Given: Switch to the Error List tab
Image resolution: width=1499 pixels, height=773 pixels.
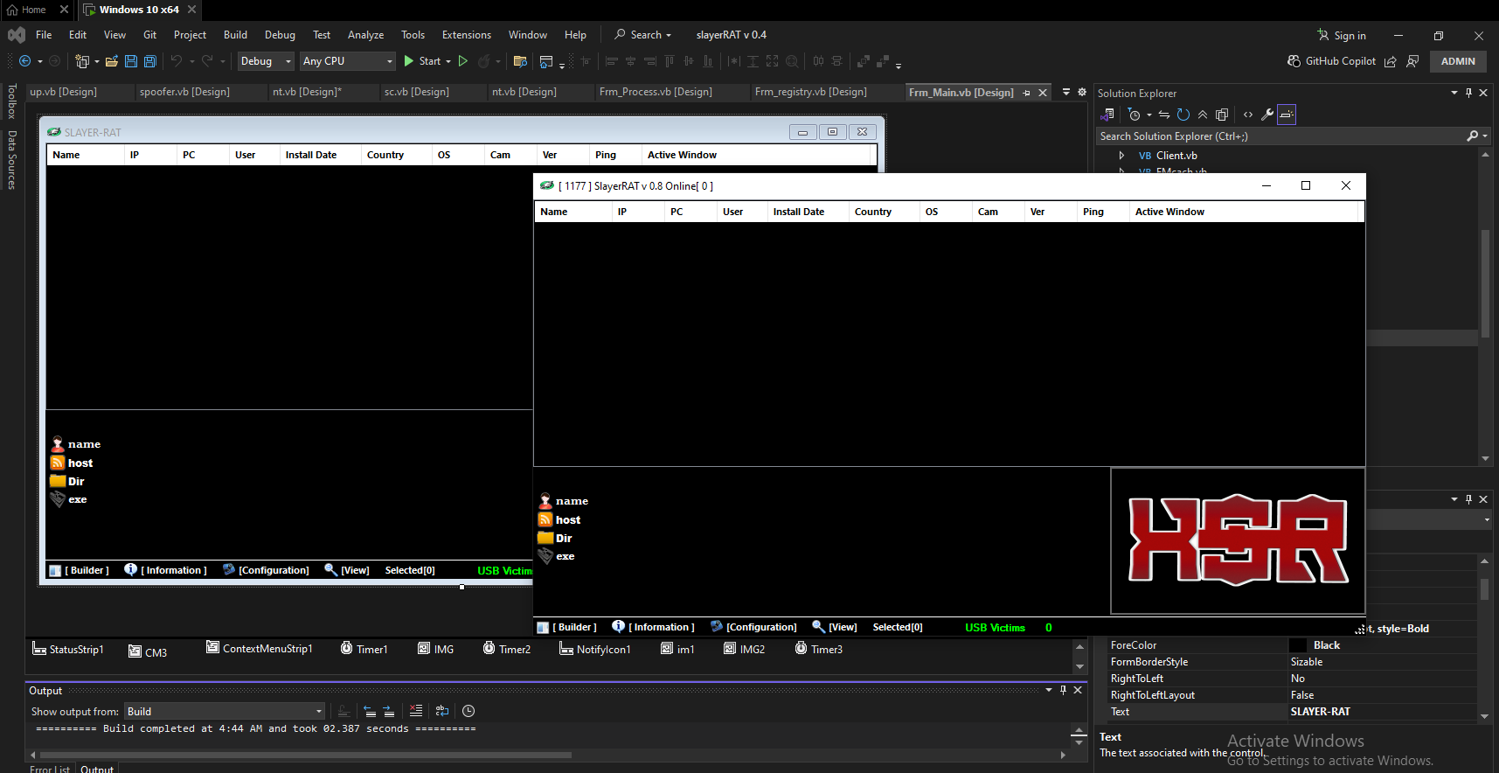Looking at the screenshot, I should pos(50,769).
